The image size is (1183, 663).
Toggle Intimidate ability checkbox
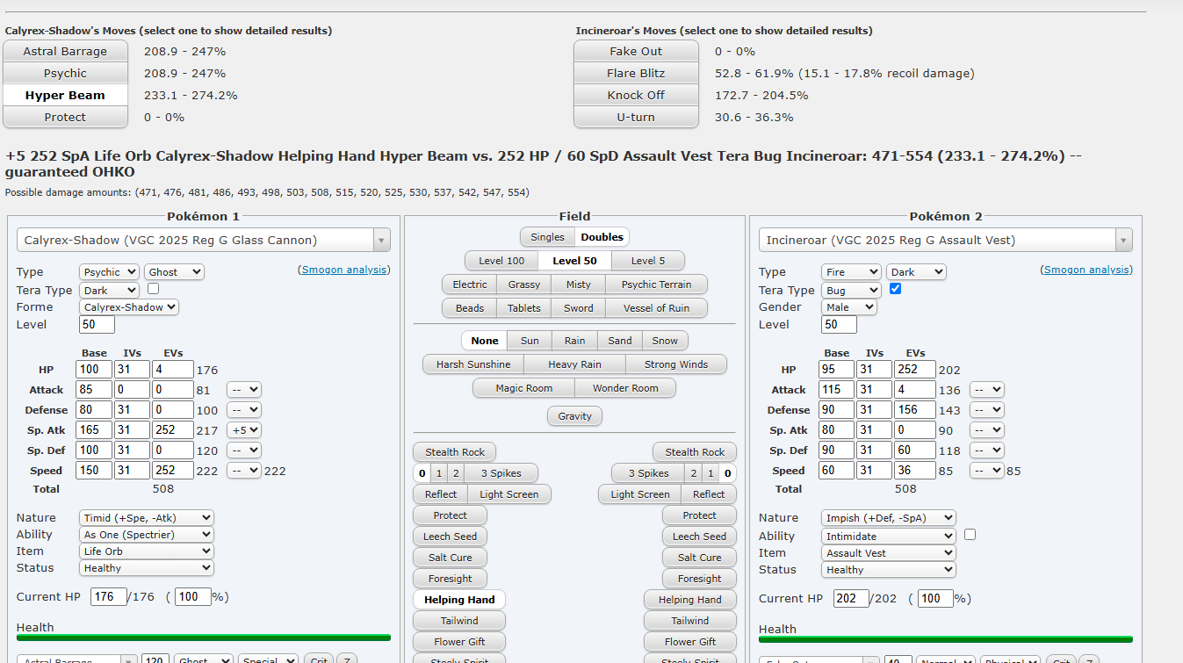point(970,535)
